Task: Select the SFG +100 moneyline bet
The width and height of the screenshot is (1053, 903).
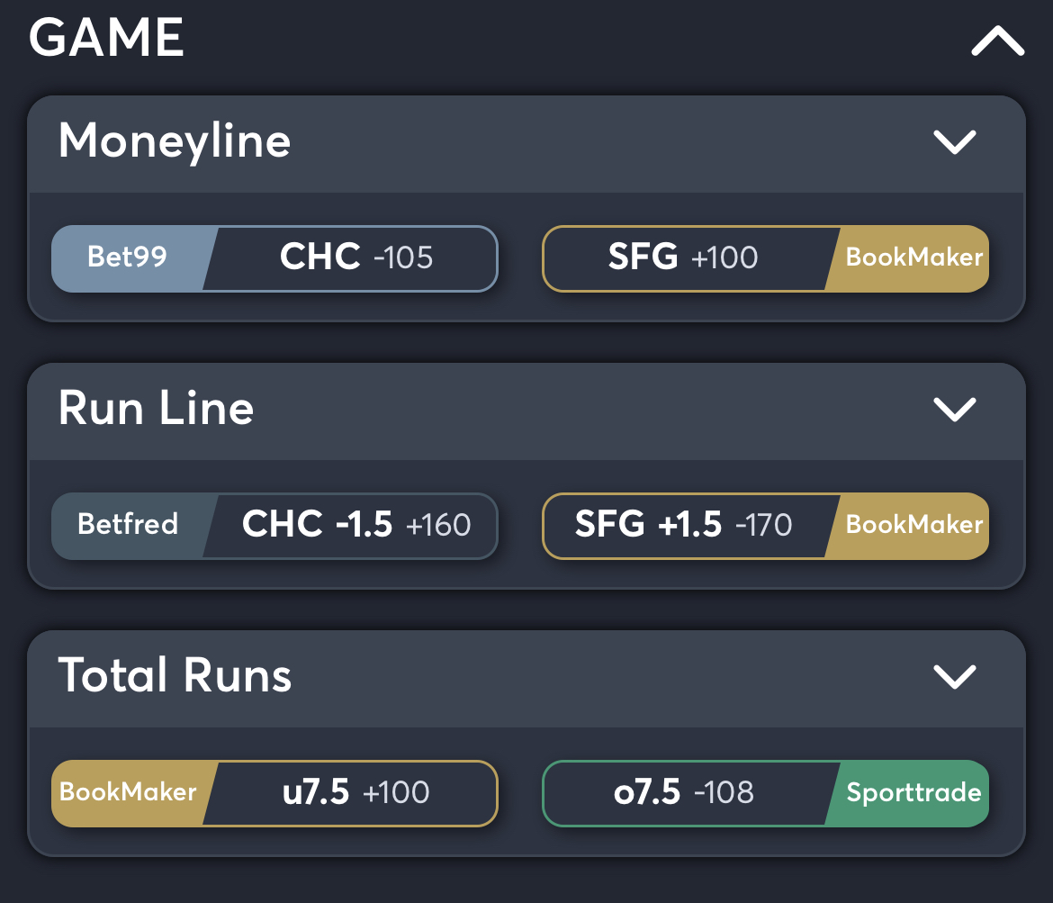Action: point(684,258)
